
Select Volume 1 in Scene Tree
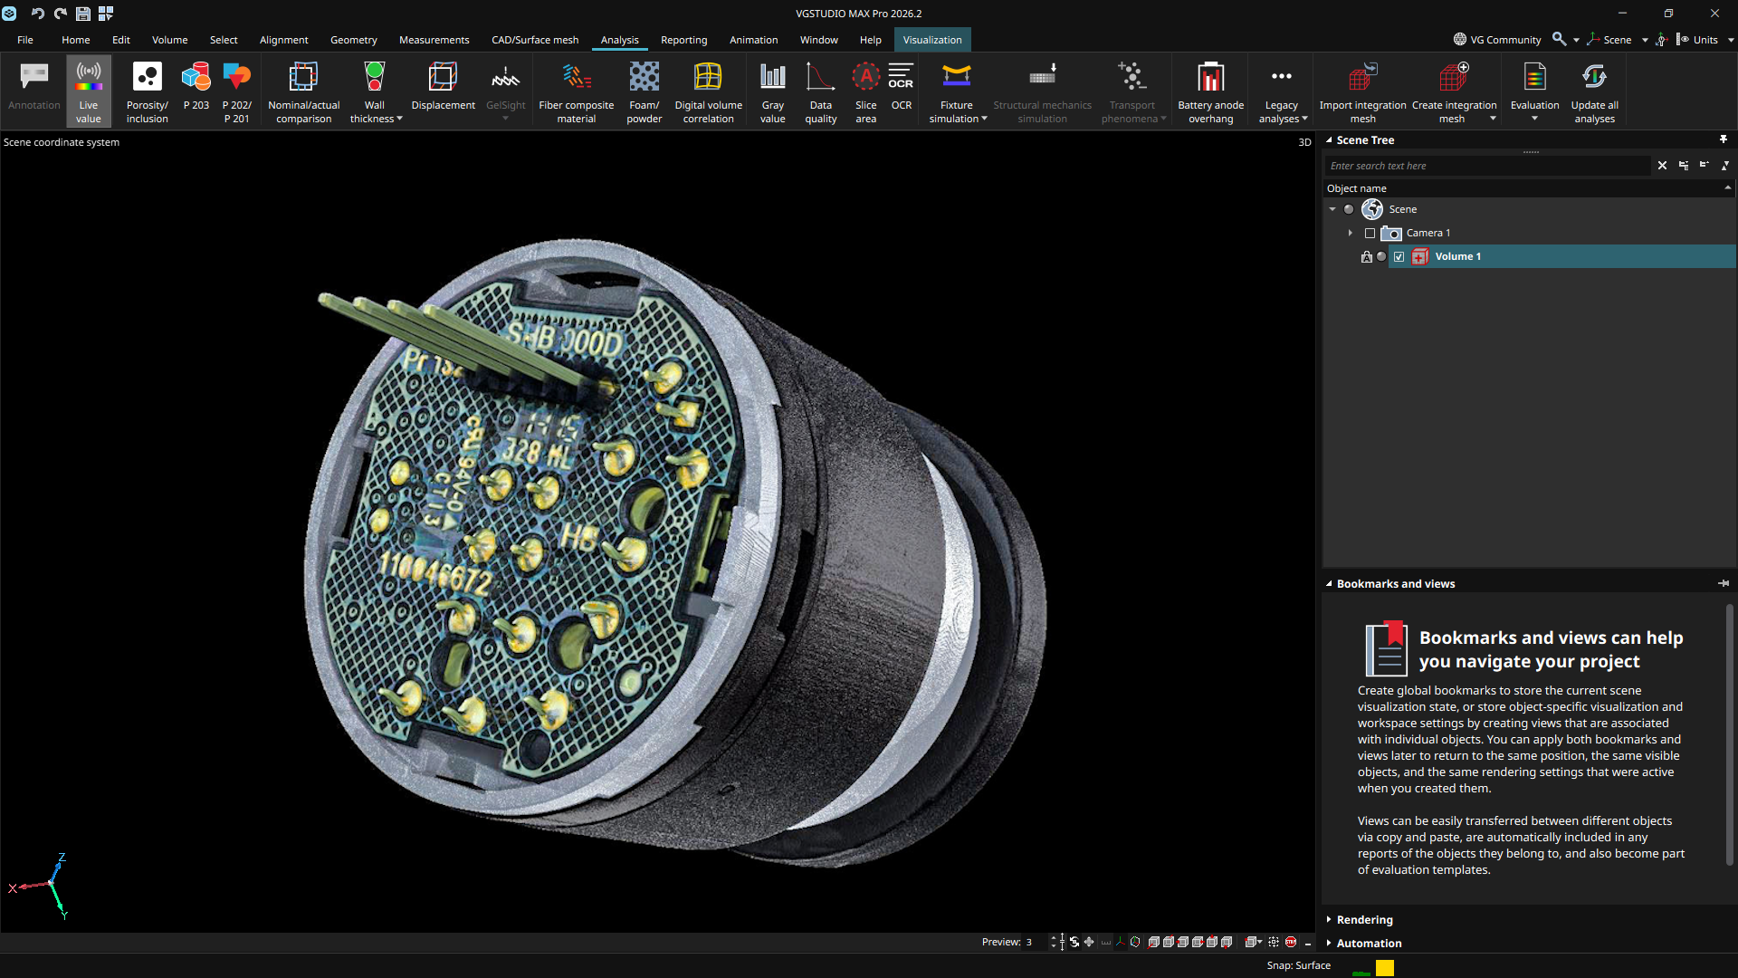(1457, 257)
